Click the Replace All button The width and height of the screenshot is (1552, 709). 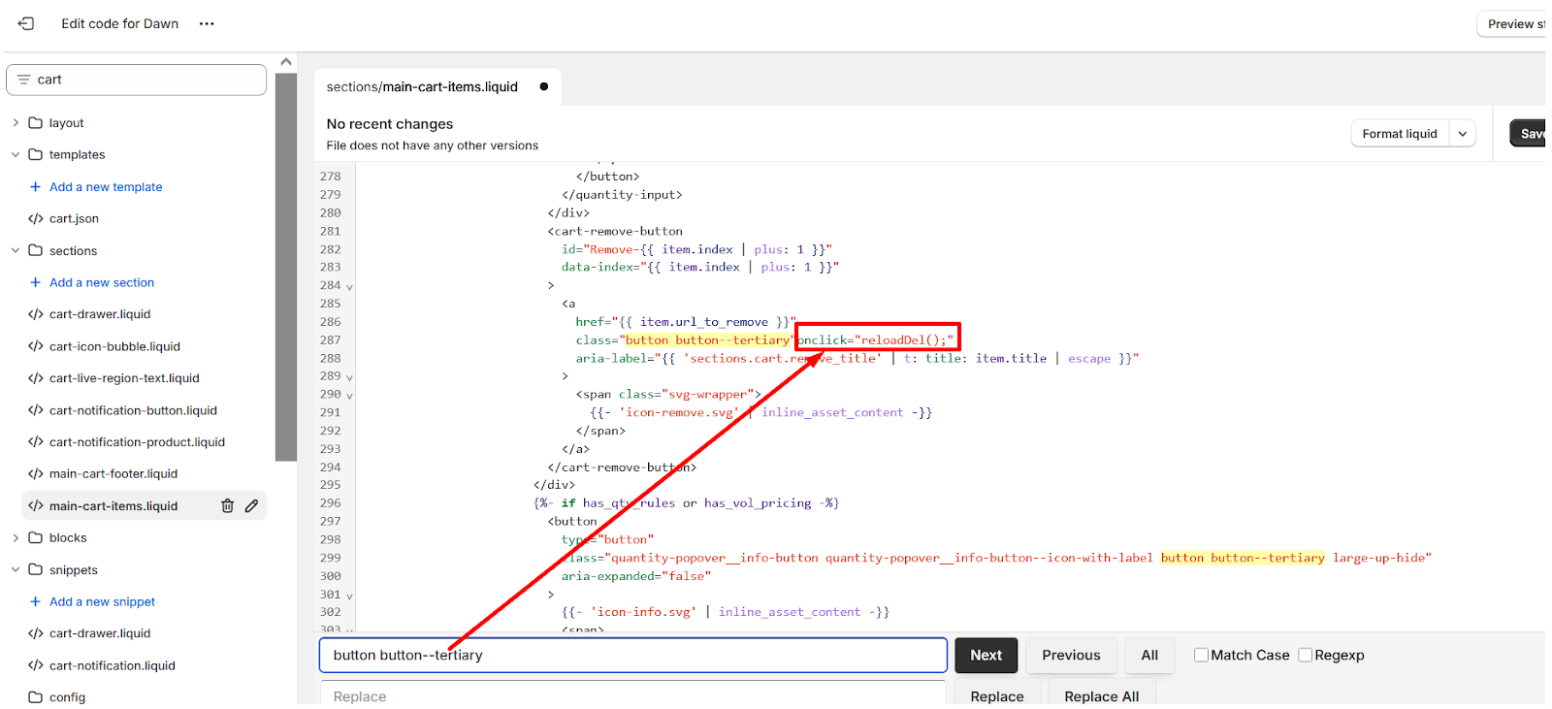(x=1101, y=694)
